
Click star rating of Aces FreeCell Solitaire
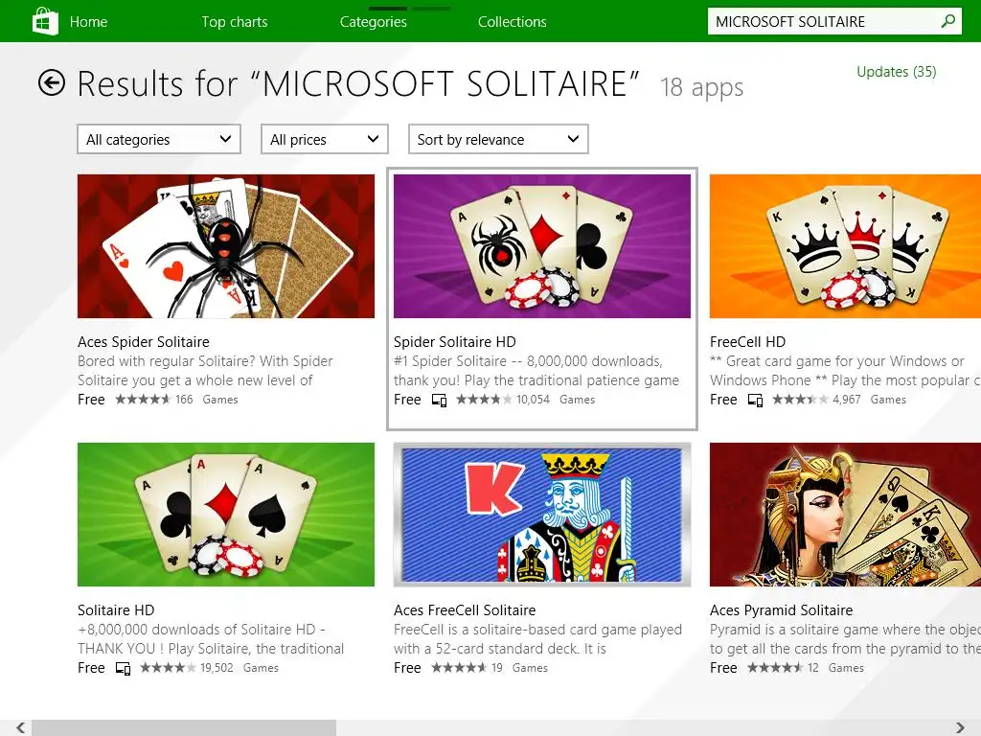459,668
